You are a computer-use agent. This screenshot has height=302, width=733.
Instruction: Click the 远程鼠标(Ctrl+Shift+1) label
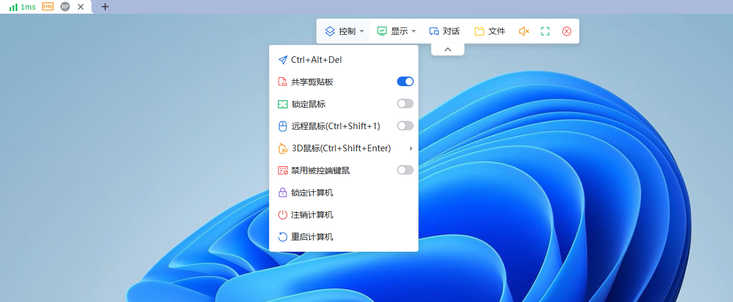[336, 126]
